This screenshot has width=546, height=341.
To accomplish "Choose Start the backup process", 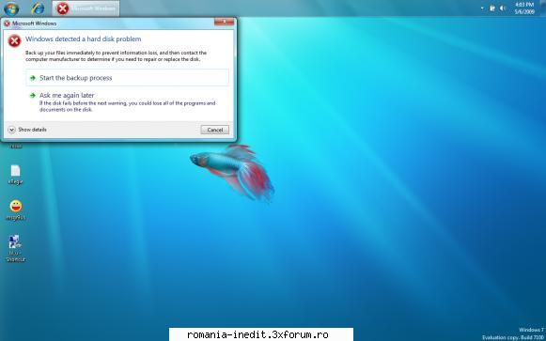I will pos(128,78).
